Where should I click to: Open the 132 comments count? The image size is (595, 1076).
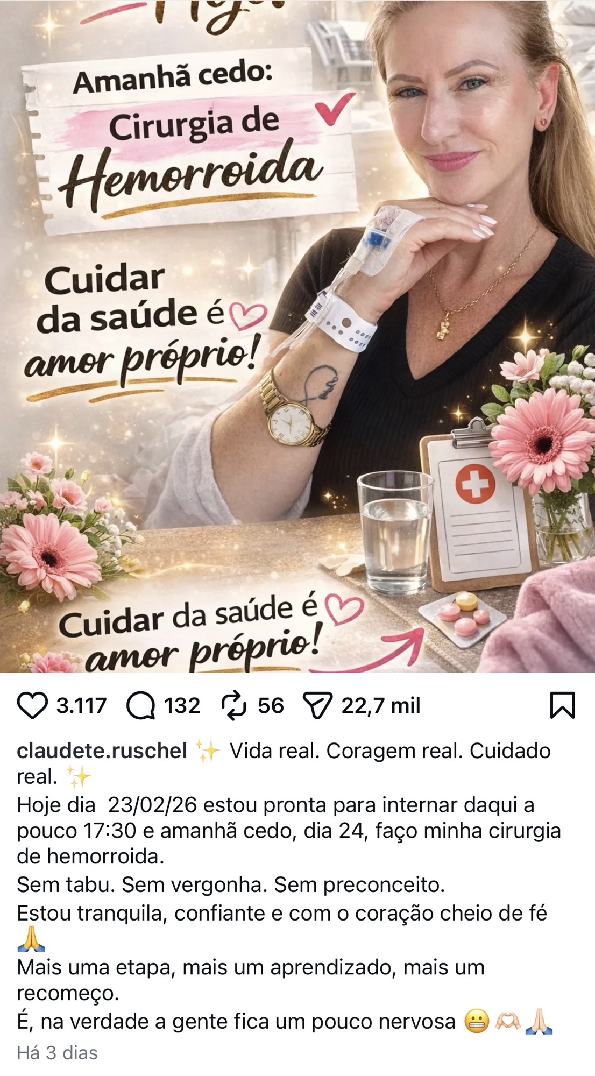(182, 706)
